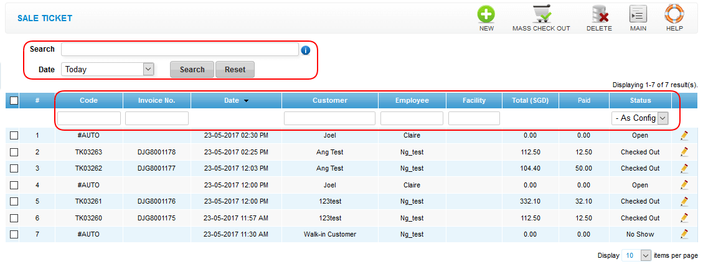Open the Date range dropdown showing Today
The height and width of the screenshot is (264, 703).
coord(108,70)
